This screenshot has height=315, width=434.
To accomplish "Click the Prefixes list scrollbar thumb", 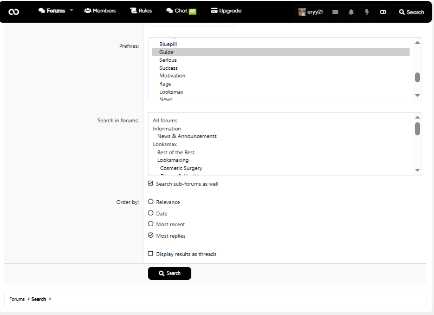I will click(x=417, y=77).
